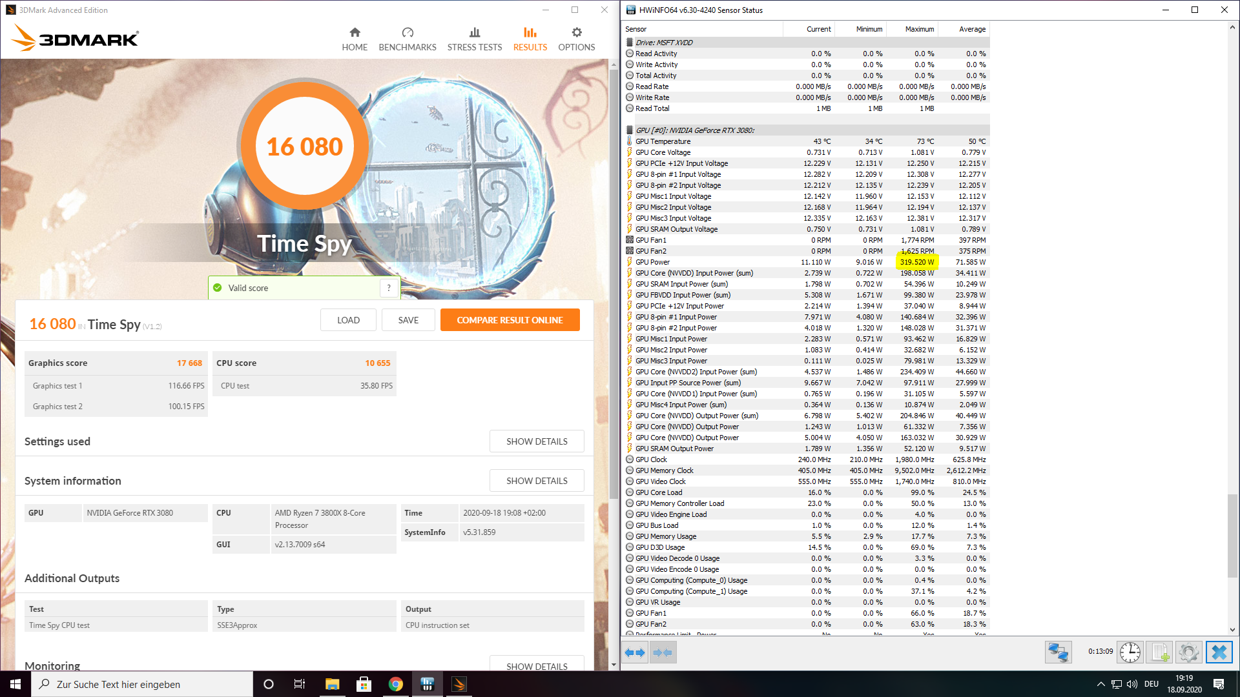Switch to the Benchmarks tab
This screenshot has height=697, width=1240.
(407, 39)
